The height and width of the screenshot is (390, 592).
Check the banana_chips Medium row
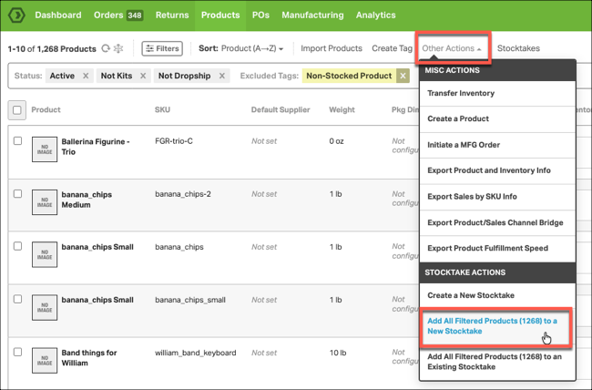click(17, 193)
